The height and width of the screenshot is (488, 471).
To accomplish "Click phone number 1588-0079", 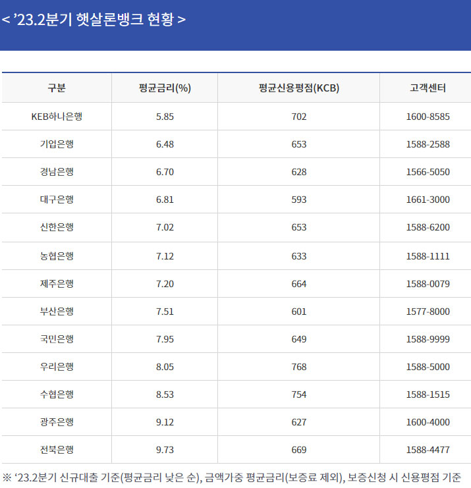I will (428, 284).
